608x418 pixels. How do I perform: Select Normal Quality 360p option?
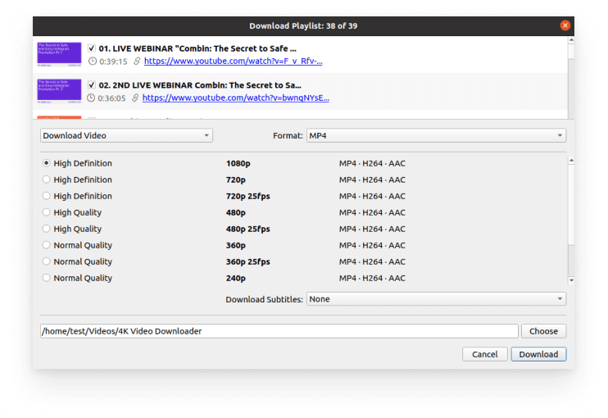46,245
